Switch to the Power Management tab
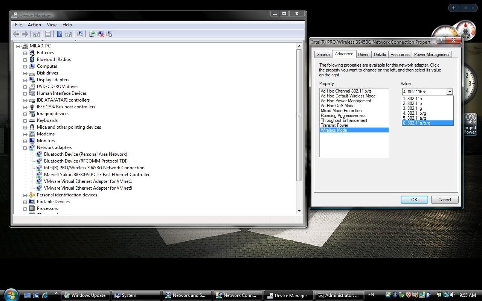Screen dimensions: 482x301 pos(432,55)
